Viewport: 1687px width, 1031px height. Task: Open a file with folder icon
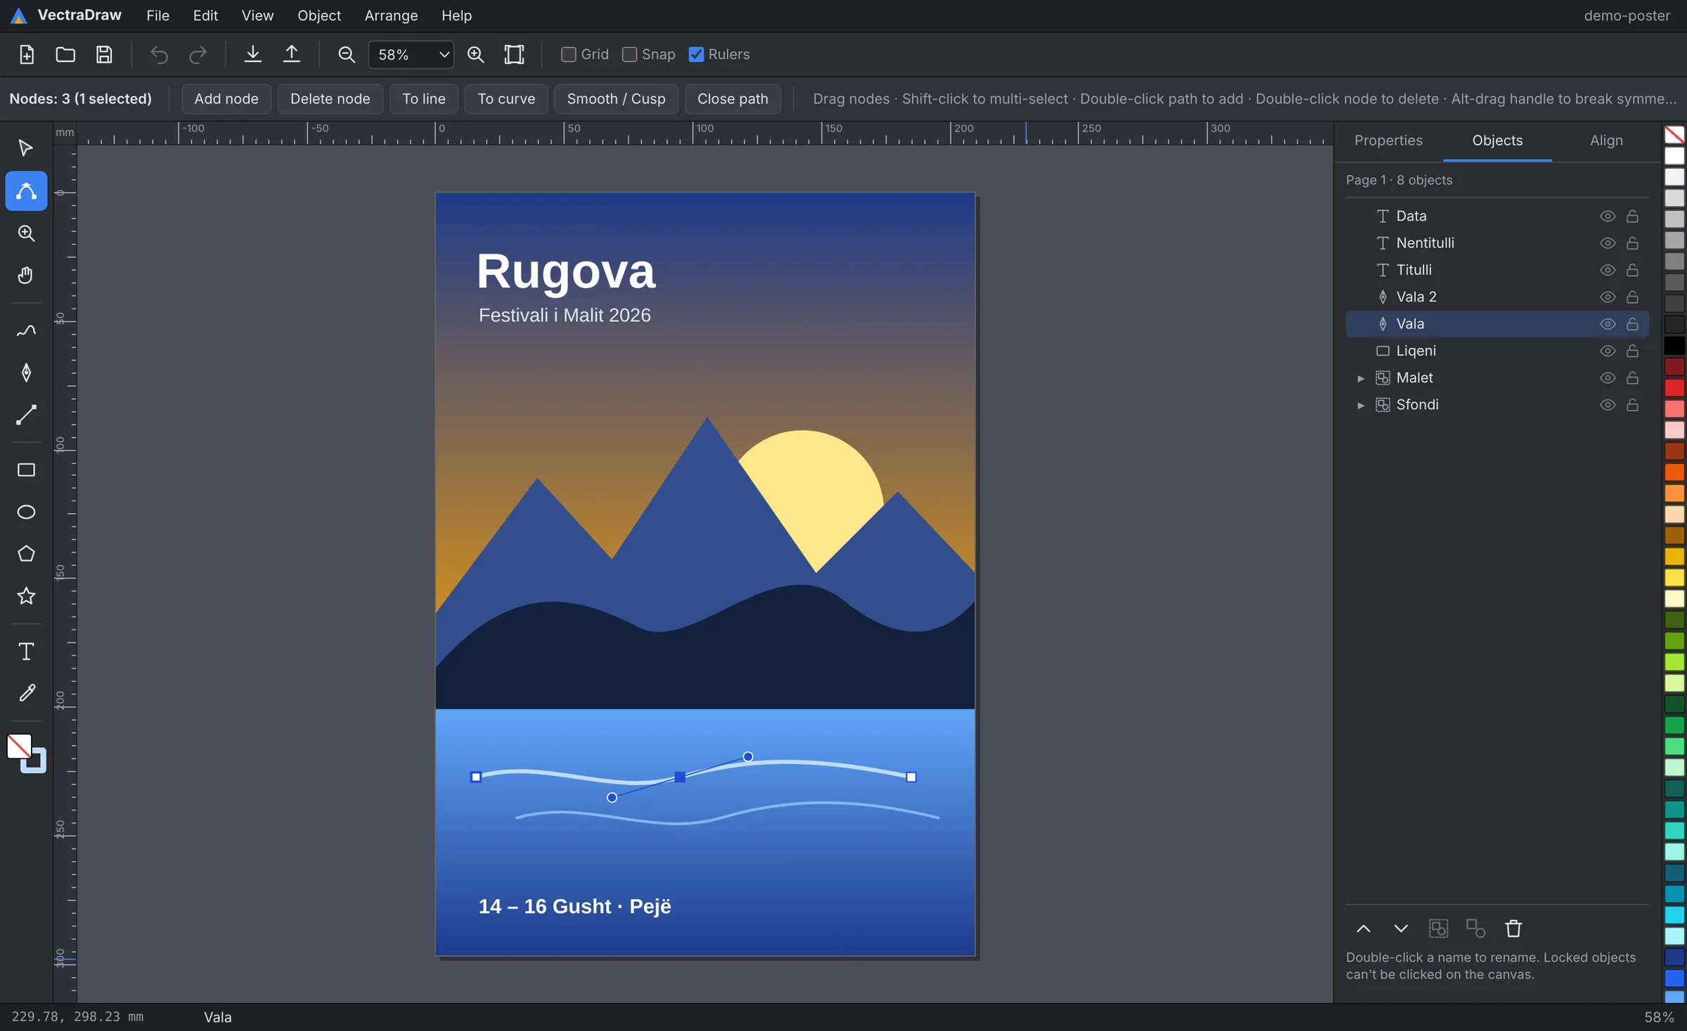click(x=65, y=54)
